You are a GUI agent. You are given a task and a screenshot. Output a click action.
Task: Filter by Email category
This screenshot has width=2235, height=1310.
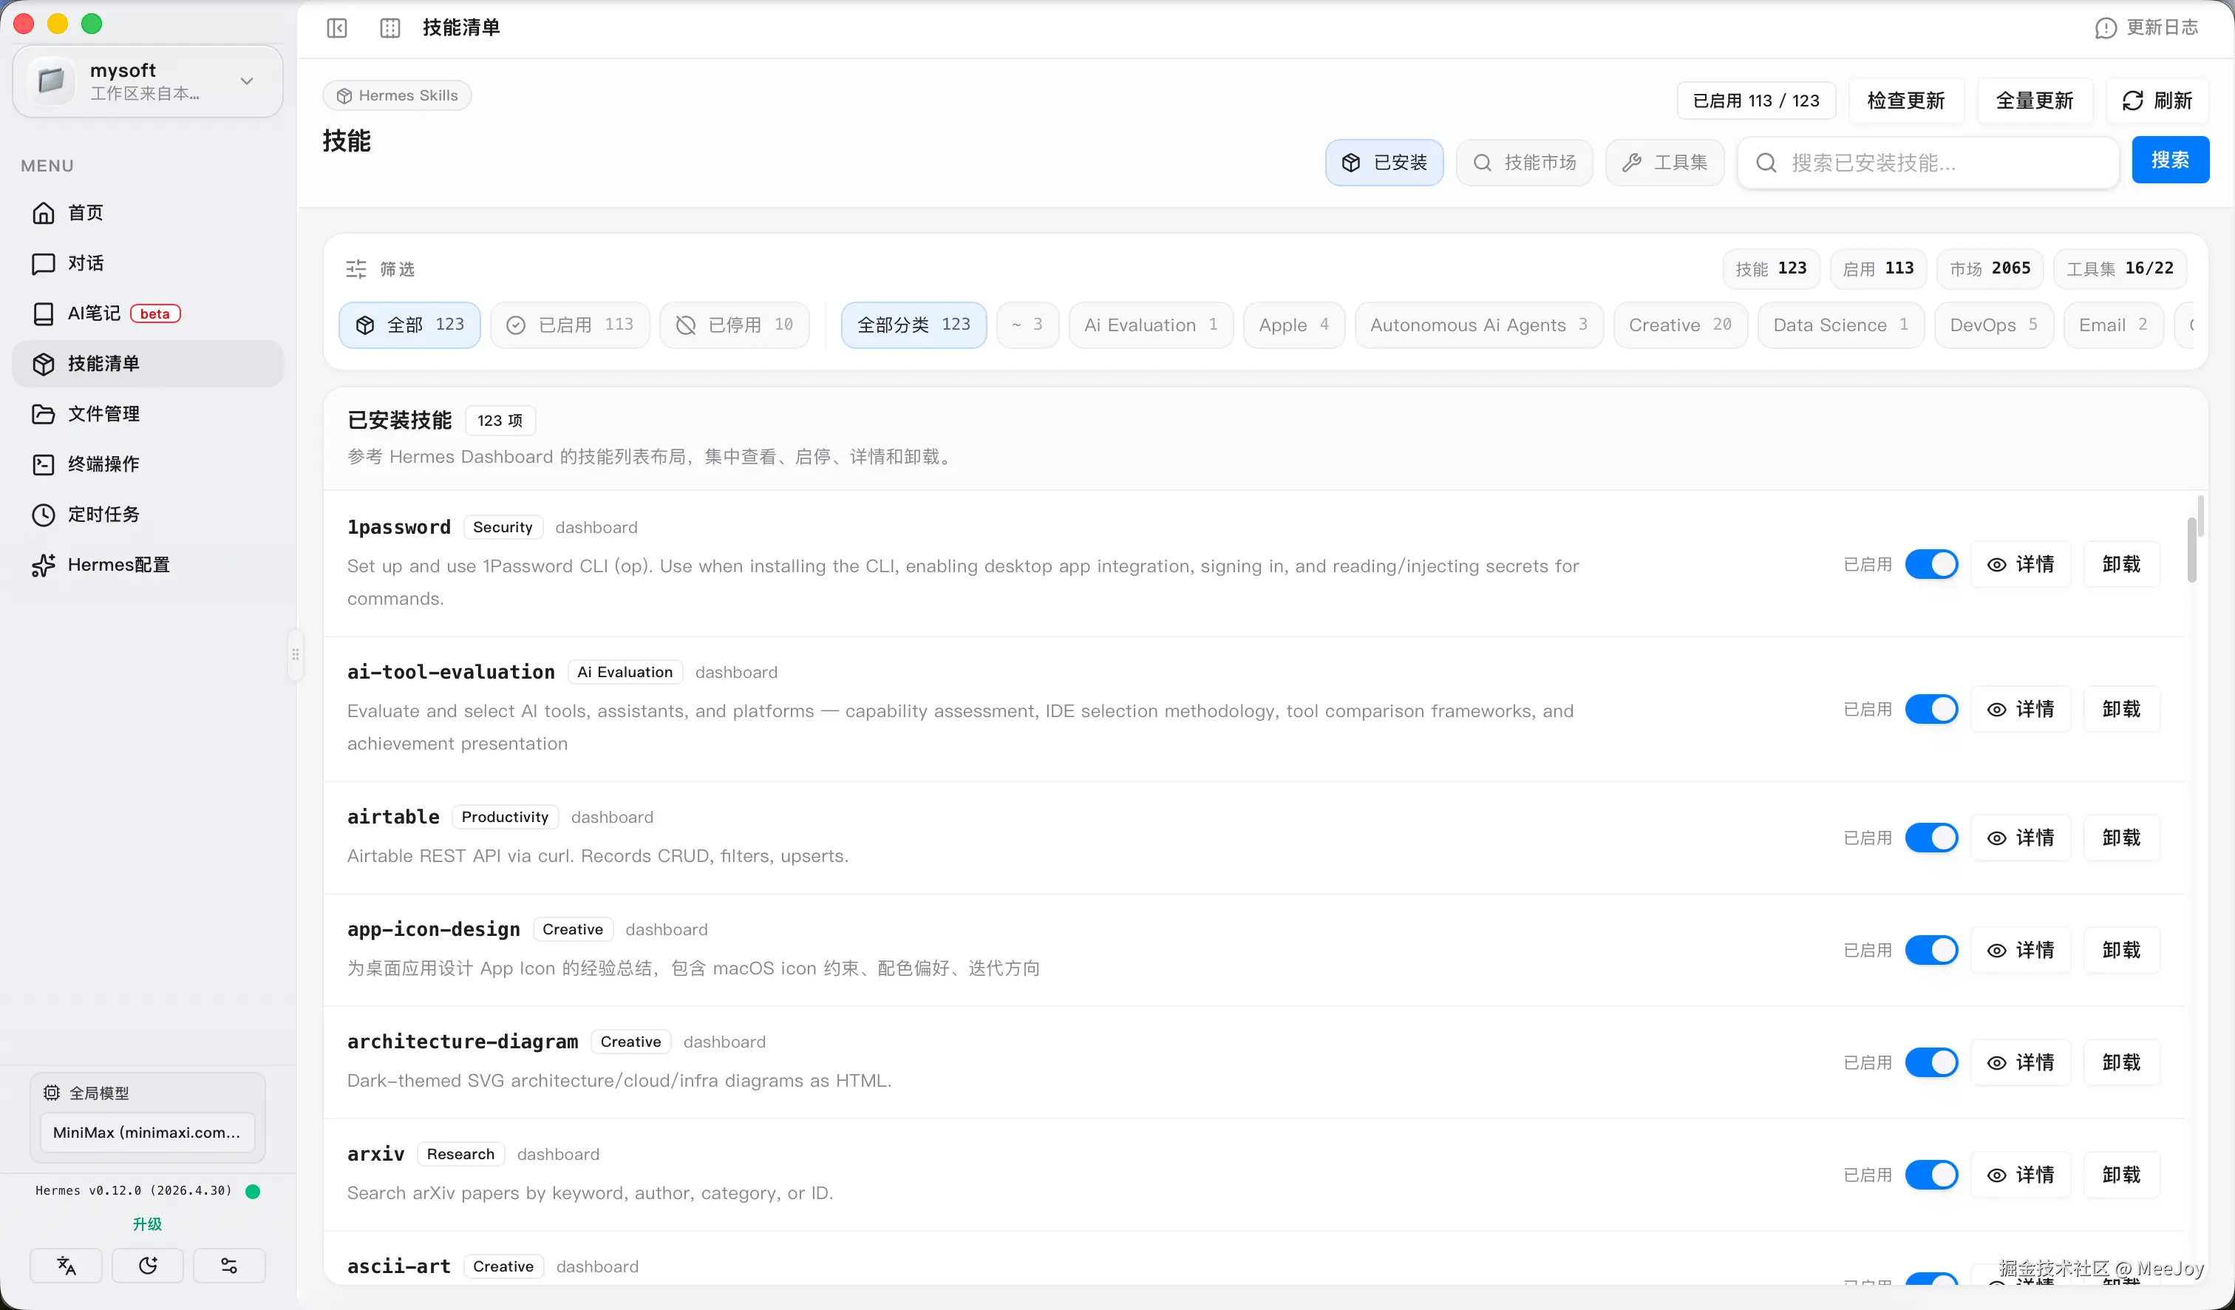[2115, 325]
